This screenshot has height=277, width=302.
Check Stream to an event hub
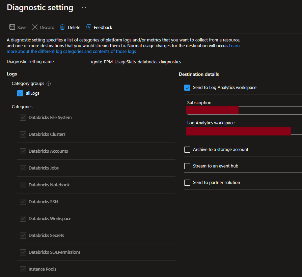tap(187, 166)
